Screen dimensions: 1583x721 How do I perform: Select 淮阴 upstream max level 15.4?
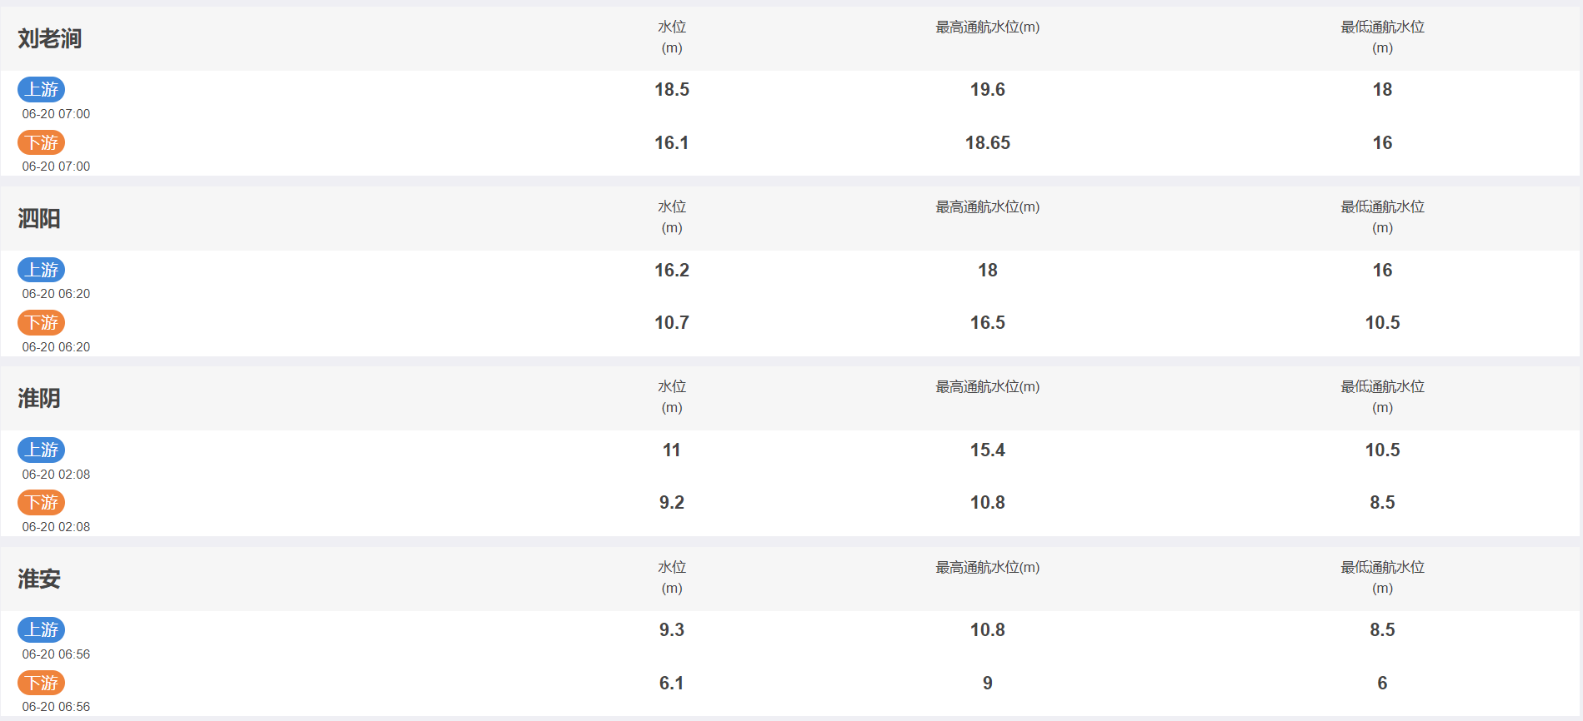[x=988, y=450]
